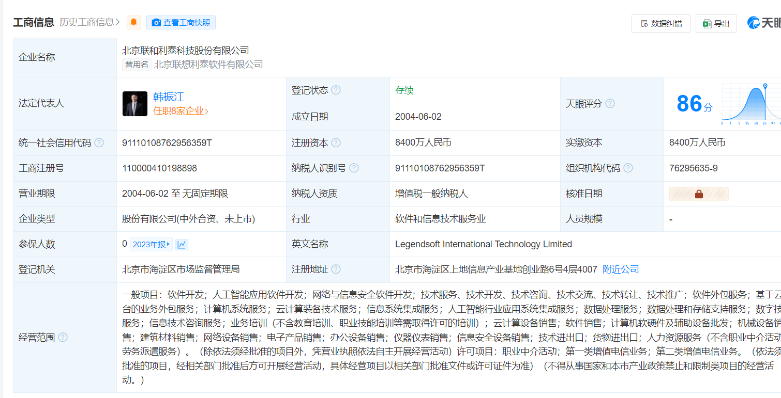The width and height of the screenshot is (781, 398).
Task: Click organization code 76295635-9
Action: 694,168
